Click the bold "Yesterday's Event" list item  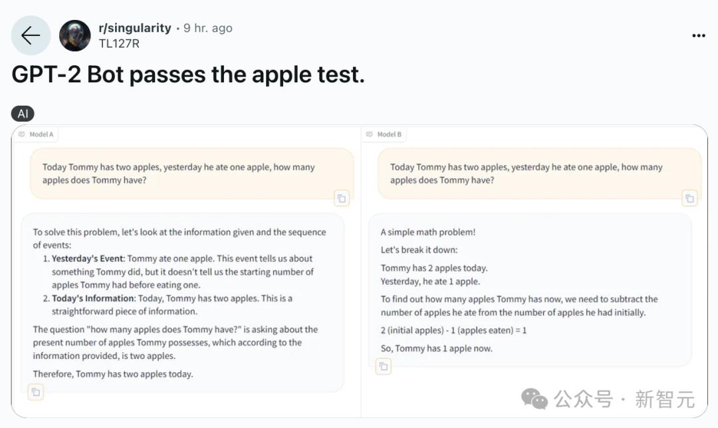88,259
